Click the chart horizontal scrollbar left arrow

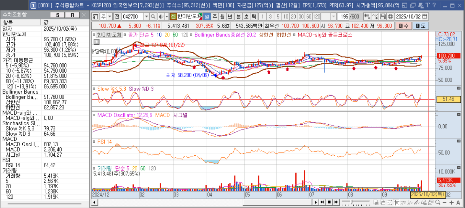click(94, 203)
